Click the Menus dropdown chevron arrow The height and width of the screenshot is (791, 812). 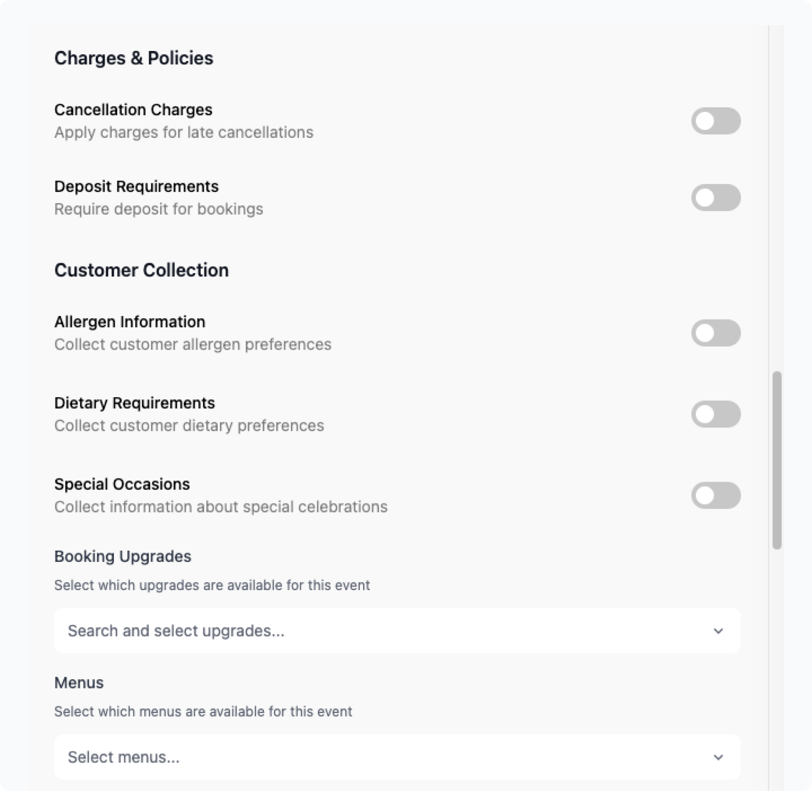(718, 757)
